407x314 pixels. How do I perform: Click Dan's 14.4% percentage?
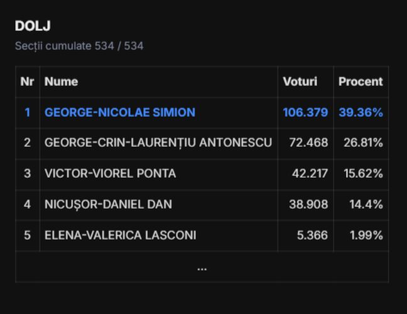click(x=366, y=204)
